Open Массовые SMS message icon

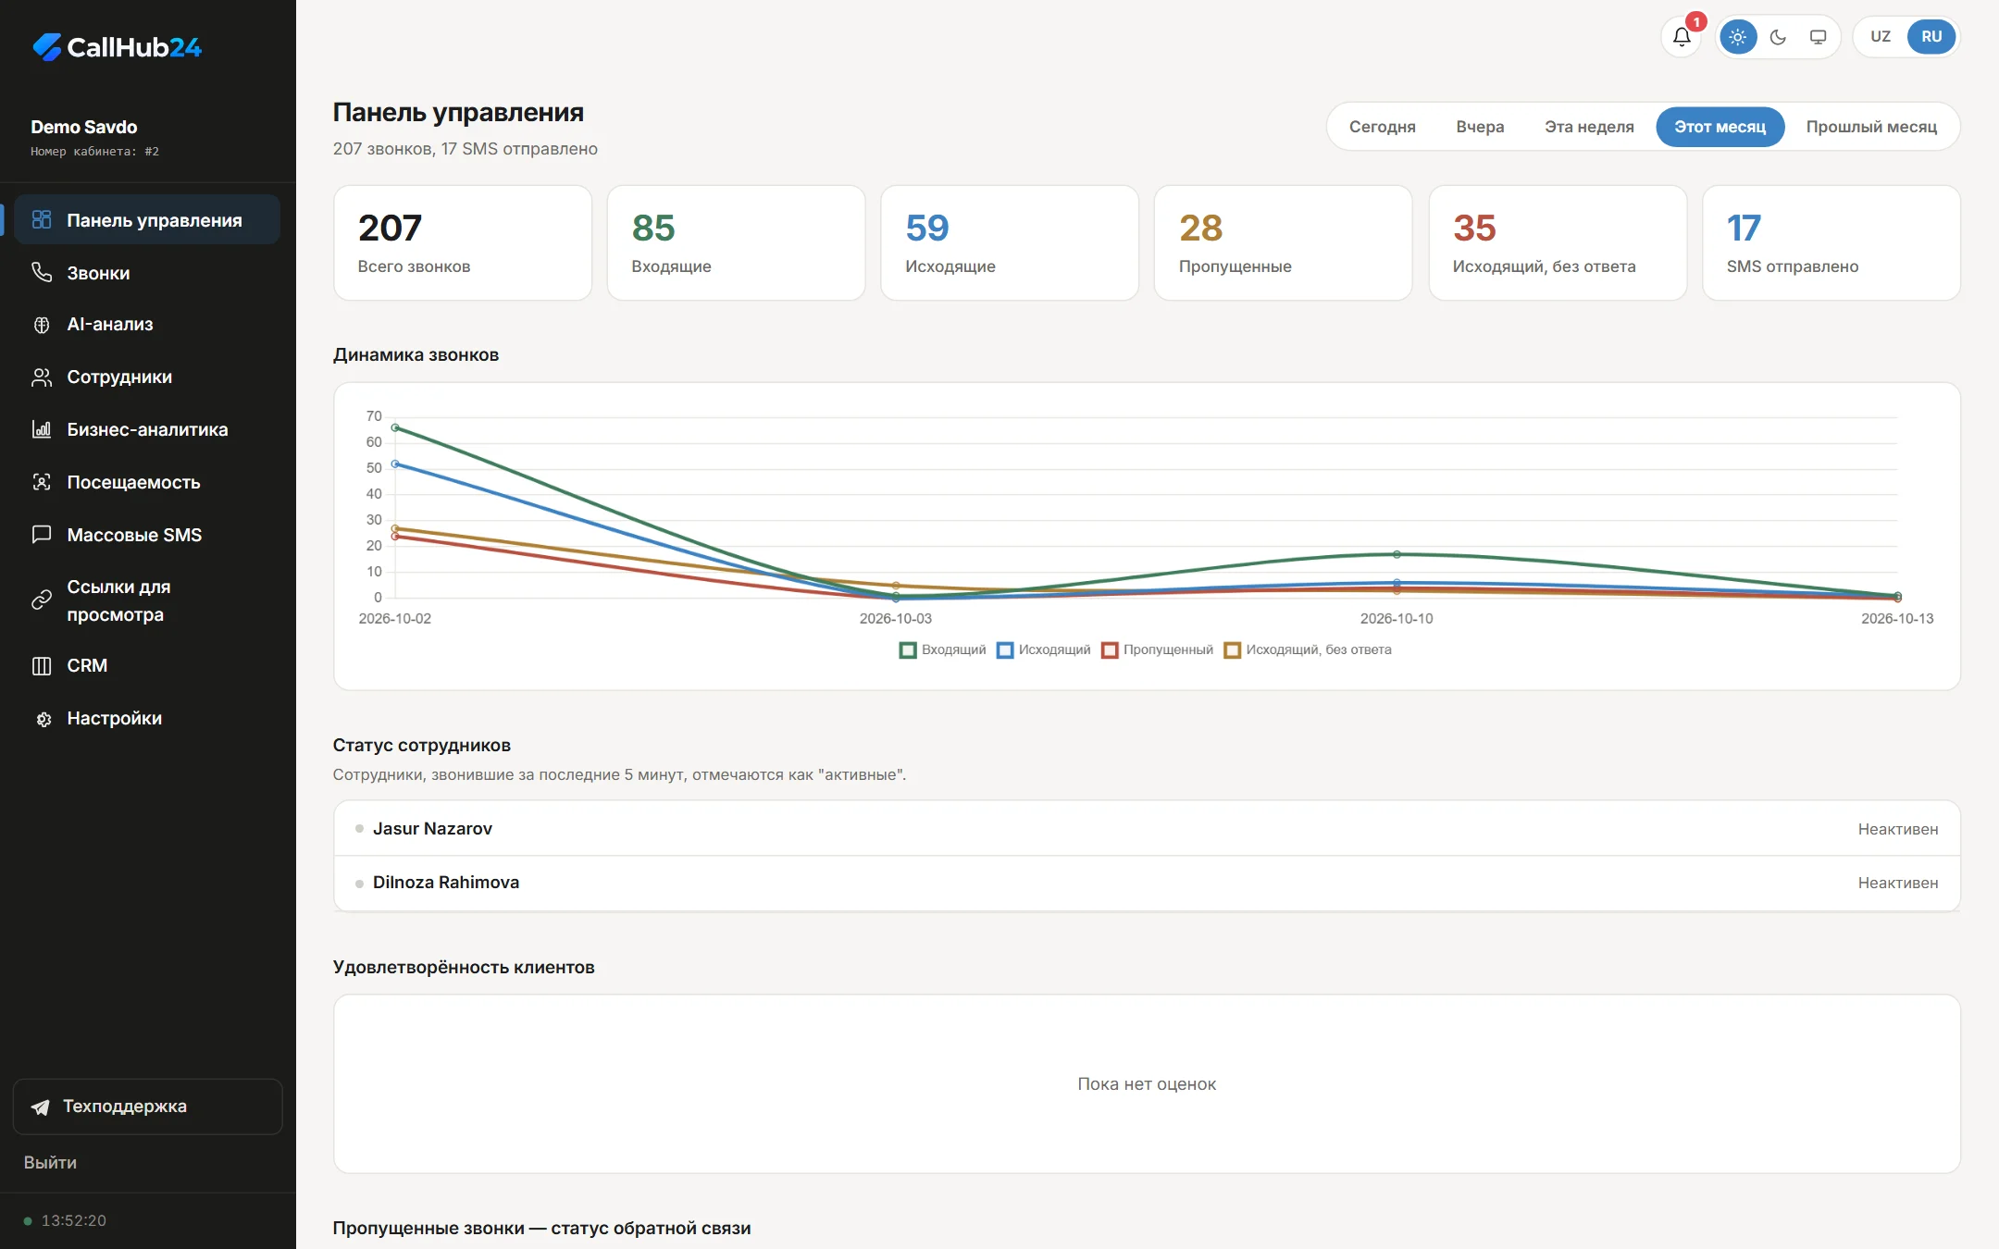42,535
